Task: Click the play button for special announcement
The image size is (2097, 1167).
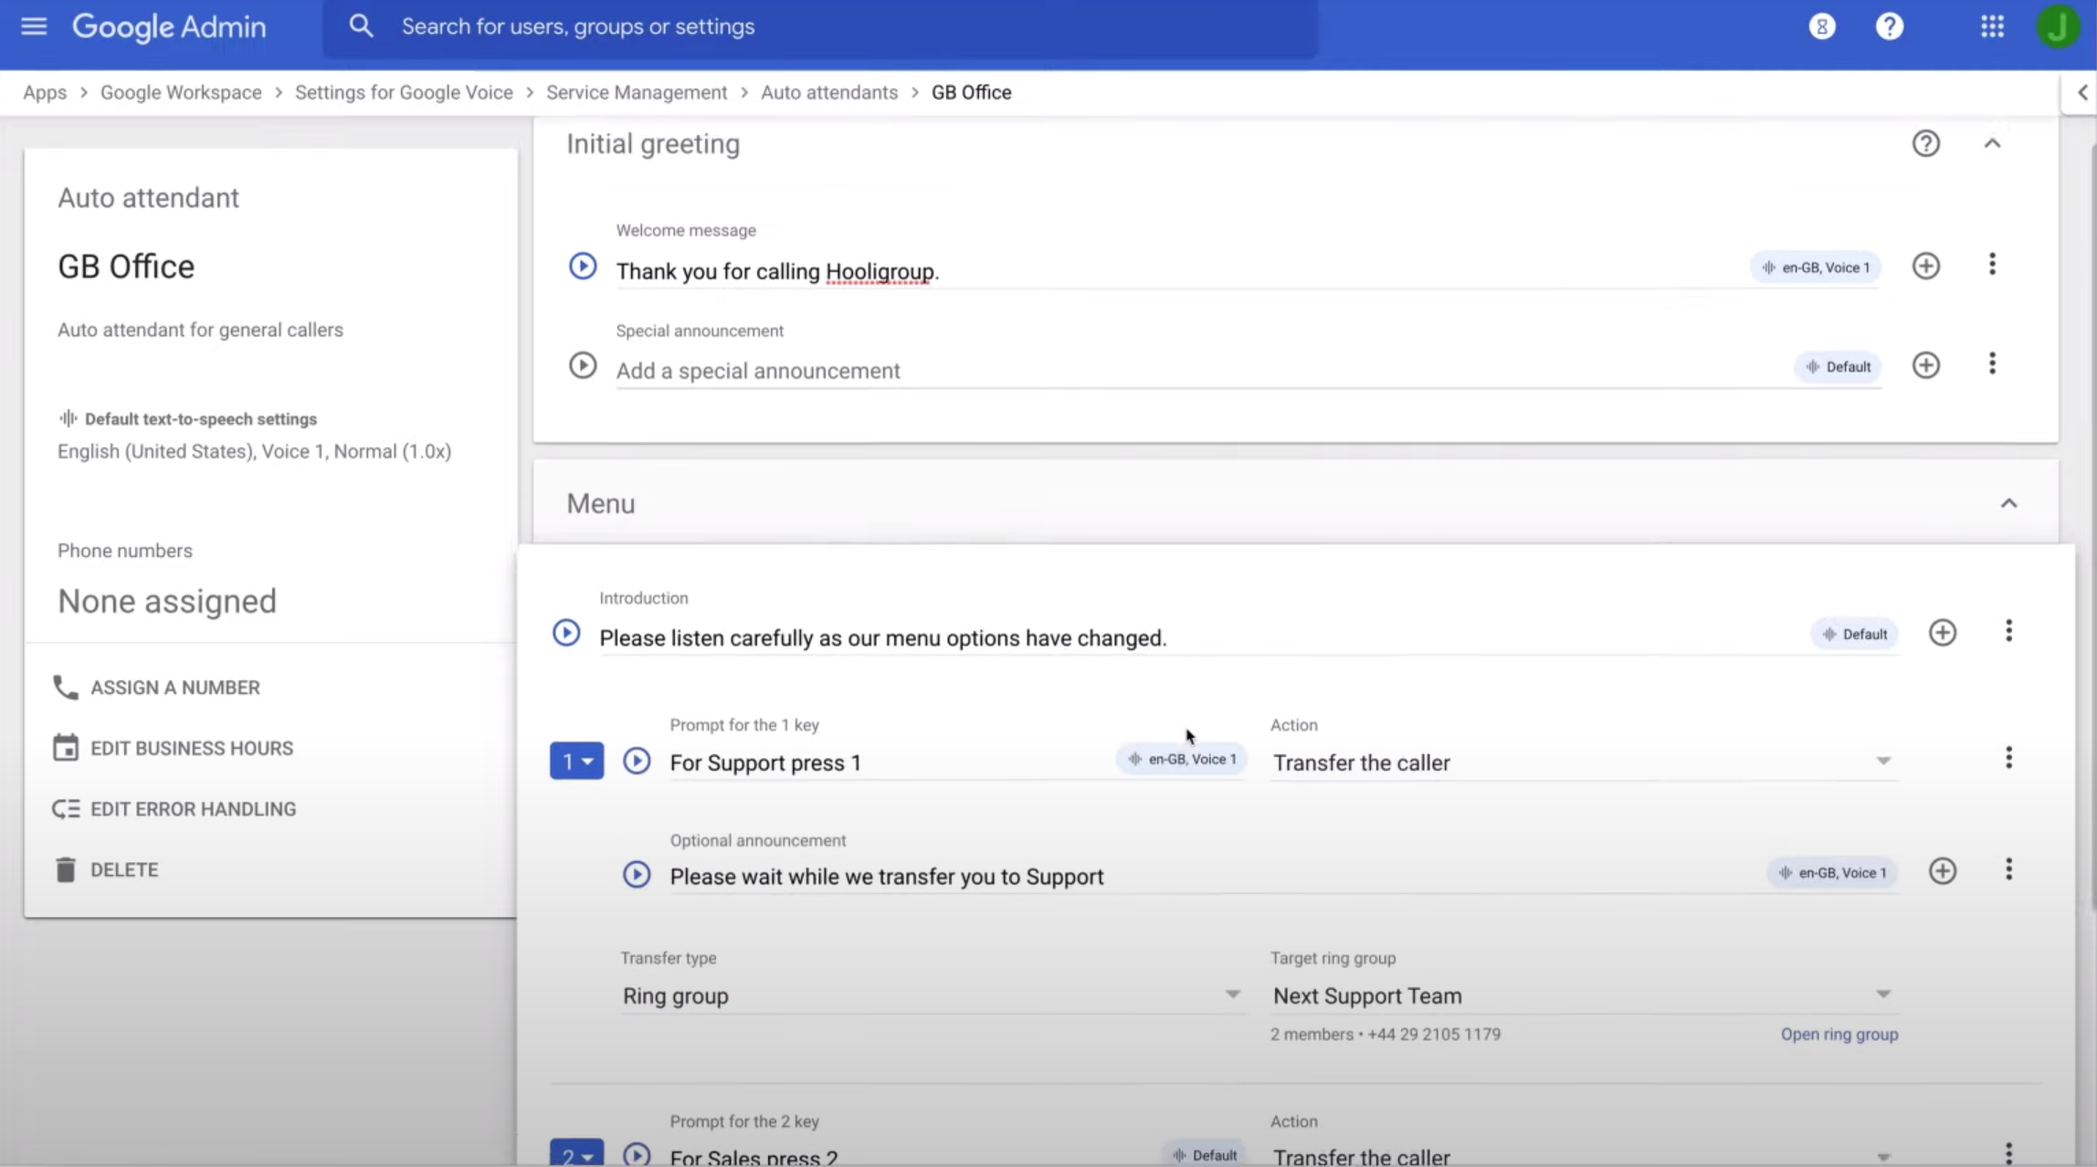Action: [x=582, y=363]
